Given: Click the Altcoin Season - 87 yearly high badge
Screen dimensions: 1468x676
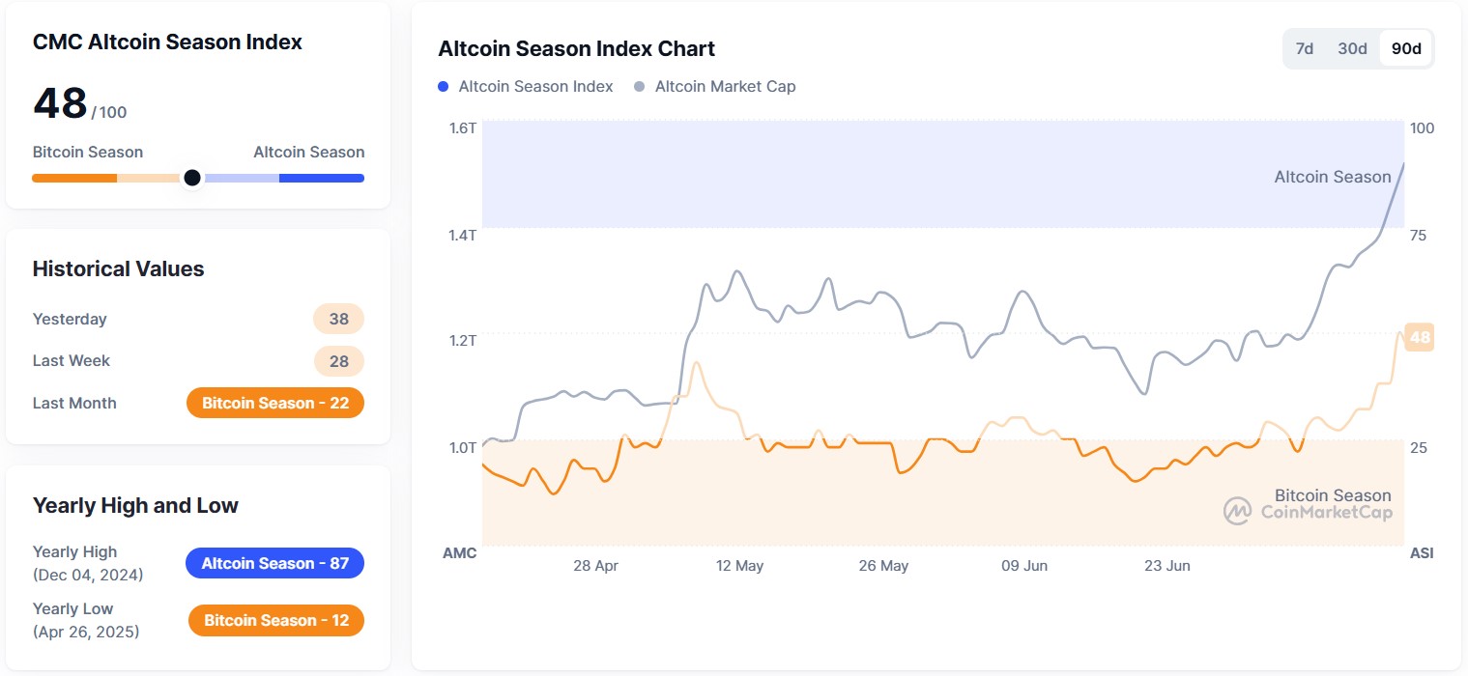Looking at the screenshot, I should (x=274, y=563).
